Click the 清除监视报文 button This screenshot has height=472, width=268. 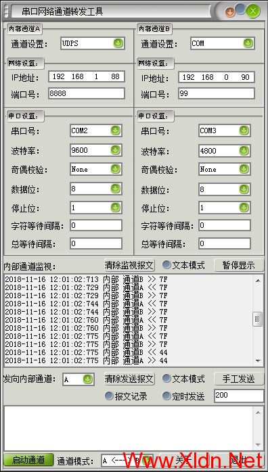(129, 265)
